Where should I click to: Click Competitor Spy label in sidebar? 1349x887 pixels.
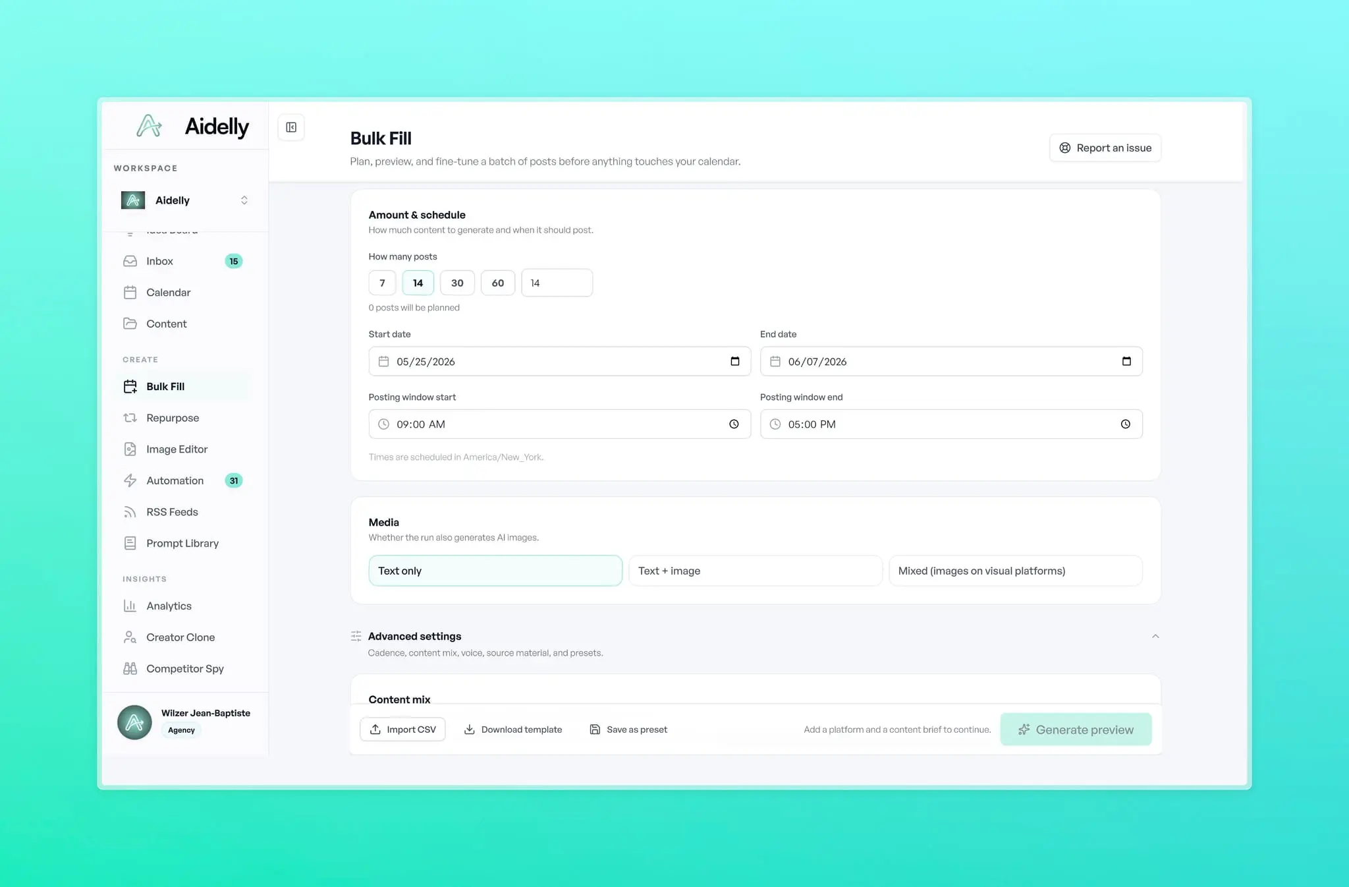[185, 668]
